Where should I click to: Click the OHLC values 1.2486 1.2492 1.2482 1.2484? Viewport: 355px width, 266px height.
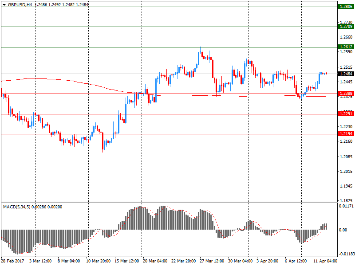click(x=62, y=4)
